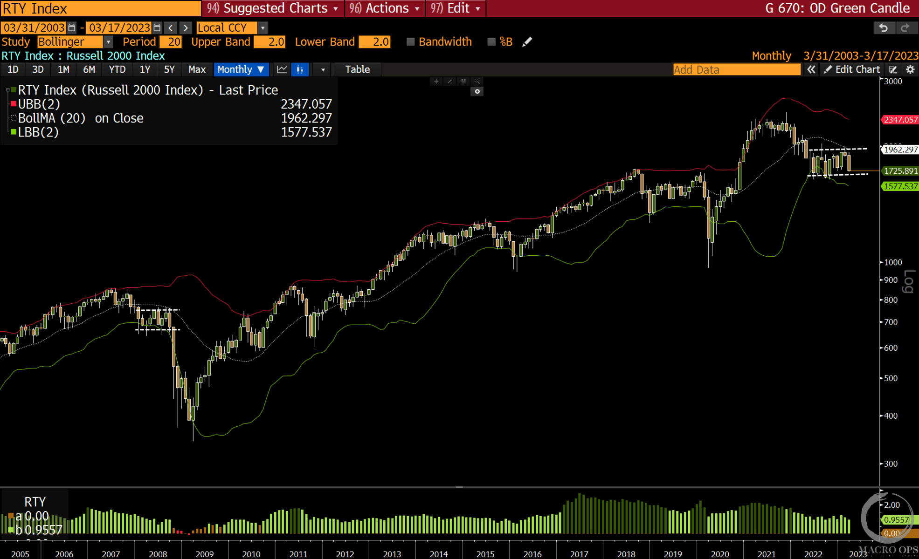The width and height of the screenshot is (919, 559).
Task: Enable the %B checkbox
Action: (491, 42)
